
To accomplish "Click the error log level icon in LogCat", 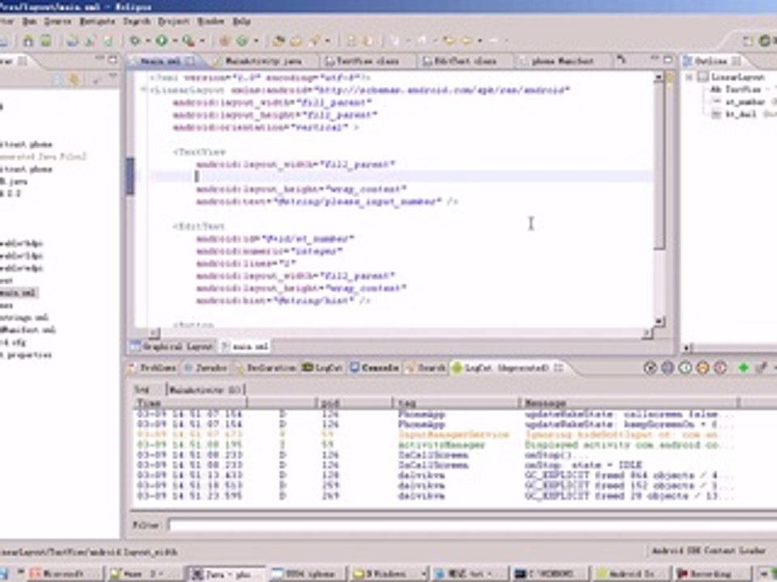I will pos(720,368).
